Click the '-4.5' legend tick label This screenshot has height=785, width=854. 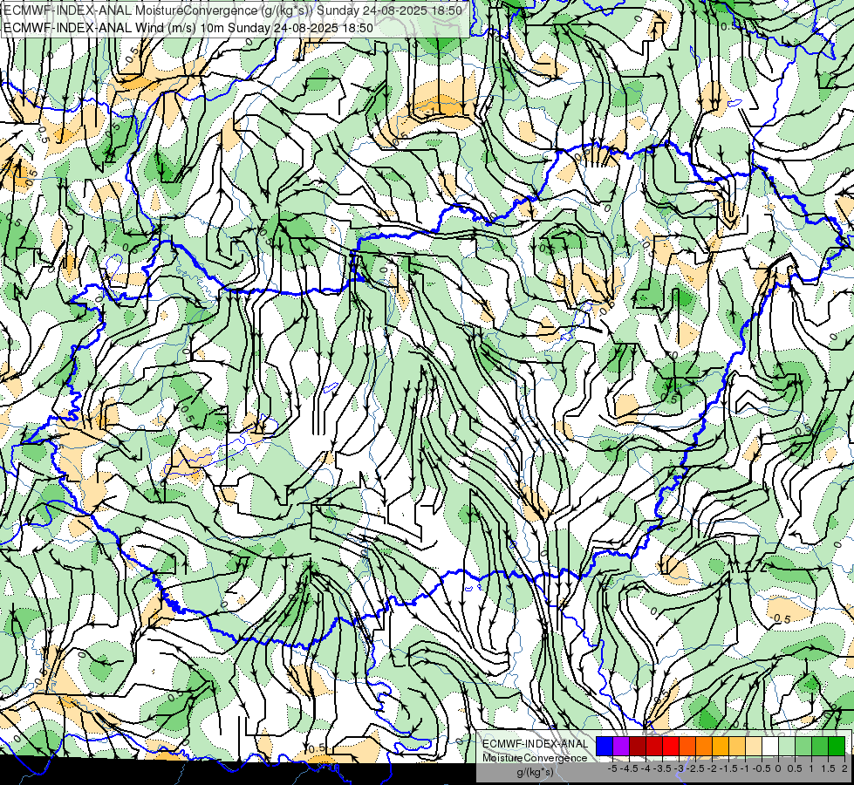(629, 768)
